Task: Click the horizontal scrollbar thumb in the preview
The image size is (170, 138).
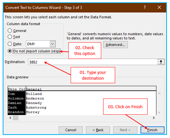Action: click(x=16, y=118)
